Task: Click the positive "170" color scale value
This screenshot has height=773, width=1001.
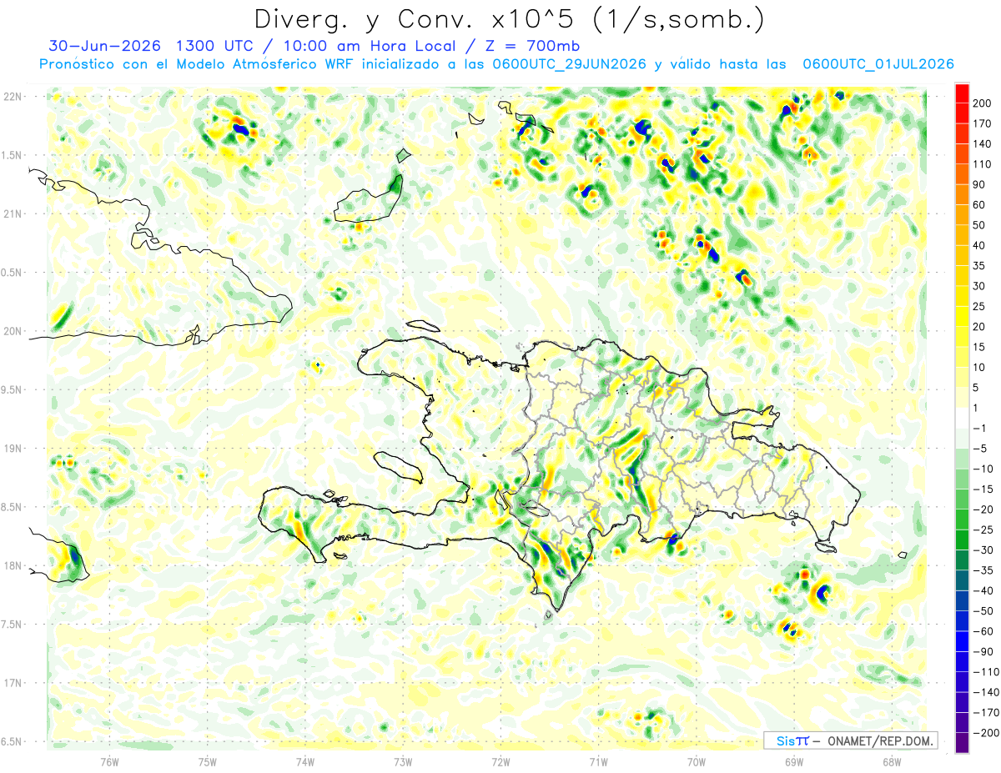Action: [982, 123]
